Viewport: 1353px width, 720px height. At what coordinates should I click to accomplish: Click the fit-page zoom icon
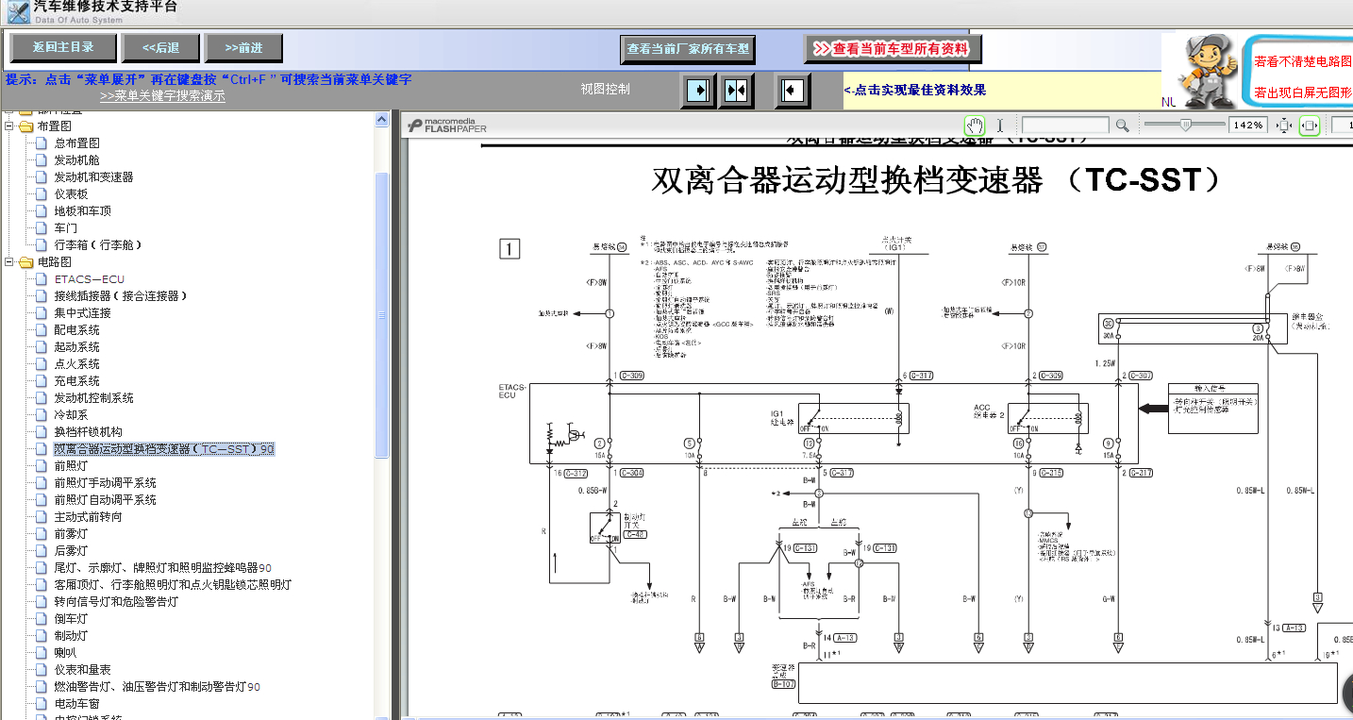pos(1283,125)
